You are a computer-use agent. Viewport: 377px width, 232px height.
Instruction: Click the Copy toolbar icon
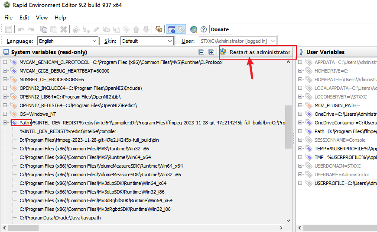44,29
